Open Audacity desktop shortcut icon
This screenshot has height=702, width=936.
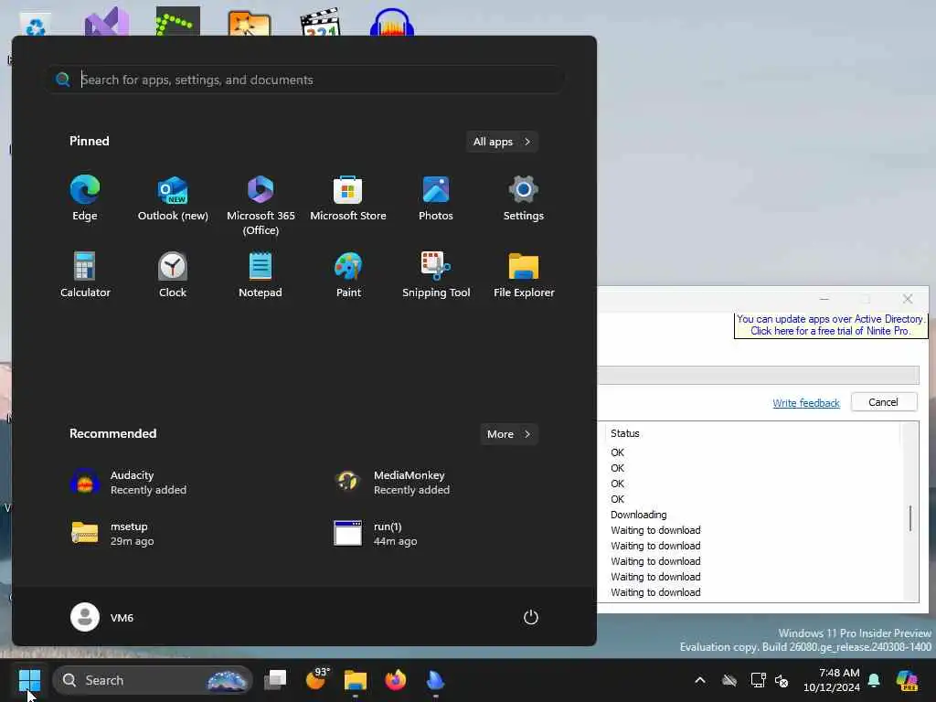(x=391, y=23)
